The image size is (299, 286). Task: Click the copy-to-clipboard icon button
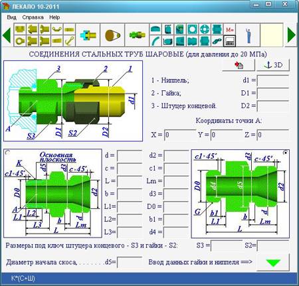pos(239,65)
